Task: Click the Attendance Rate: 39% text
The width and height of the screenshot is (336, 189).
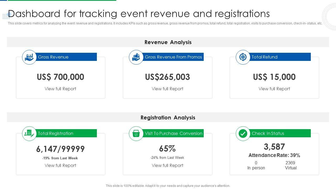Action: tap(274, 155)
